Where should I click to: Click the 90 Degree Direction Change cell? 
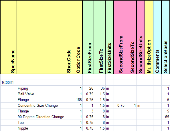point(45,117)
